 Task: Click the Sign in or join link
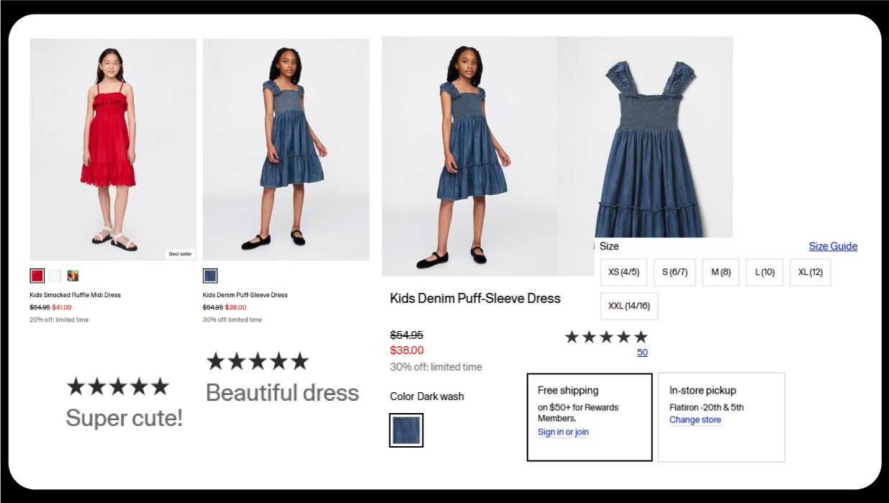point(563,432)
